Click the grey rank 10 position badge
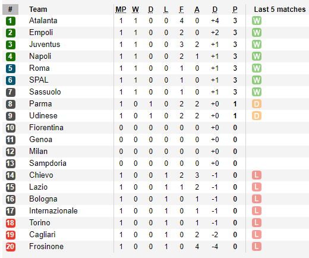 pos(11,128)
